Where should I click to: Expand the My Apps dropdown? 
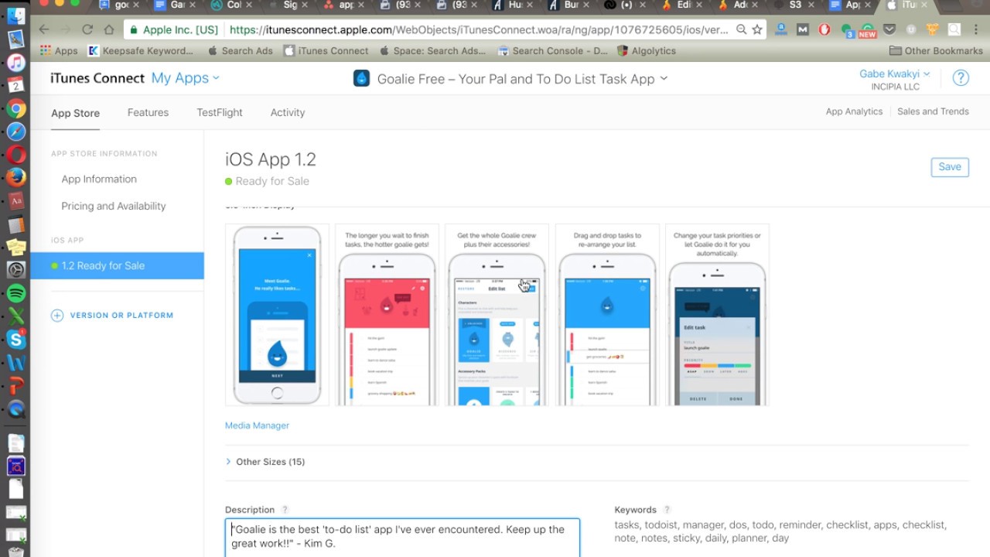(185, 78)
